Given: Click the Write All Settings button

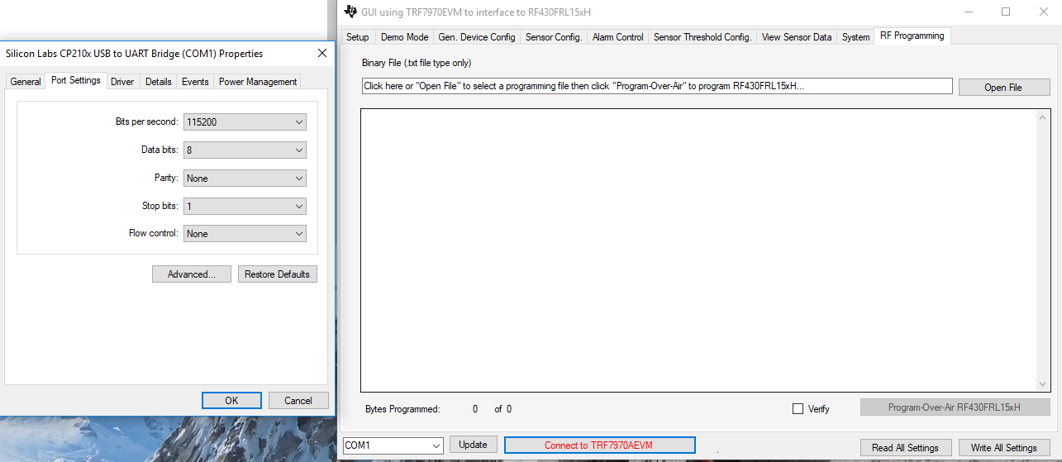Looking at the screenshot, I should pos(1003,447).
